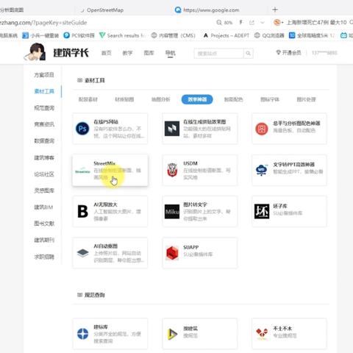This screenshot has height=353, width=353.
Task: Open the 小兵一键重装 bookmark
Action: coord(40,35)
